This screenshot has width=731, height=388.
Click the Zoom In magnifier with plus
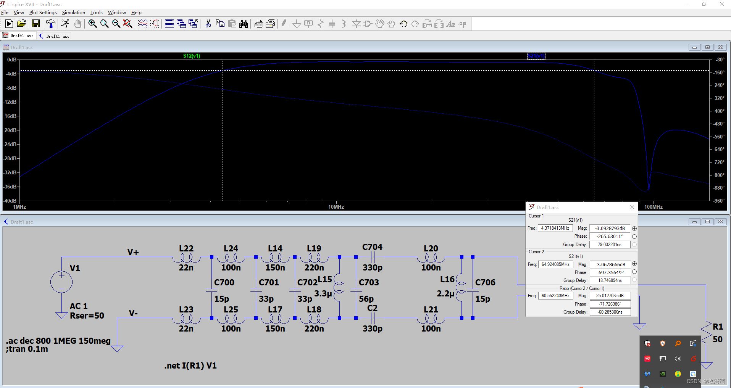pos(92,24)
